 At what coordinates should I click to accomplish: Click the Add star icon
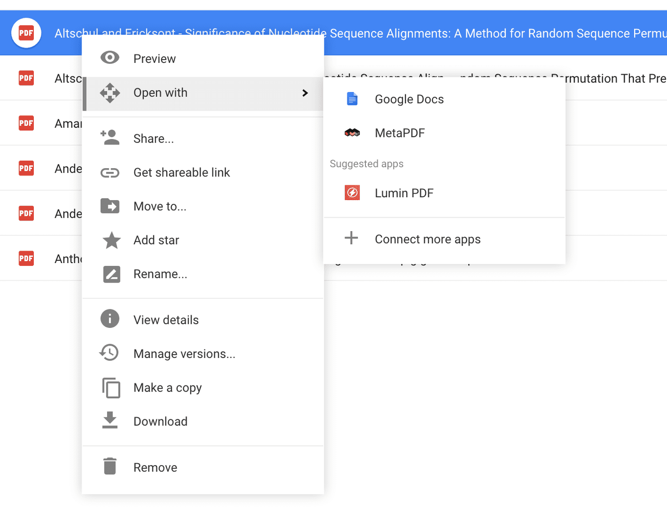click(x=110, y=240)
